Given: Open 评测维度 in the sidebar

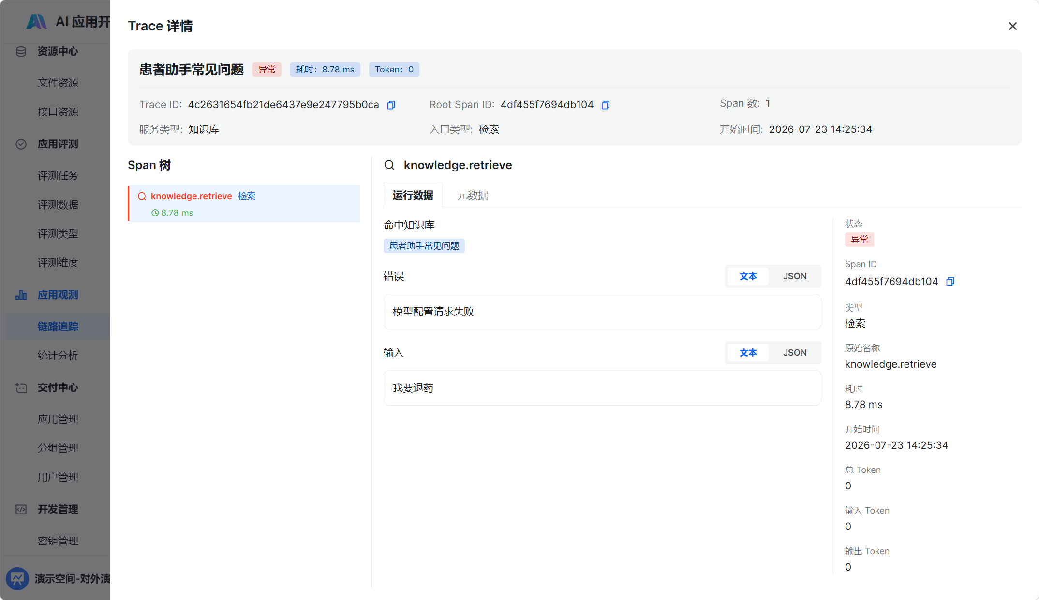Looking at the screenshot, I should pyautogui.click(x=58, y=263).
